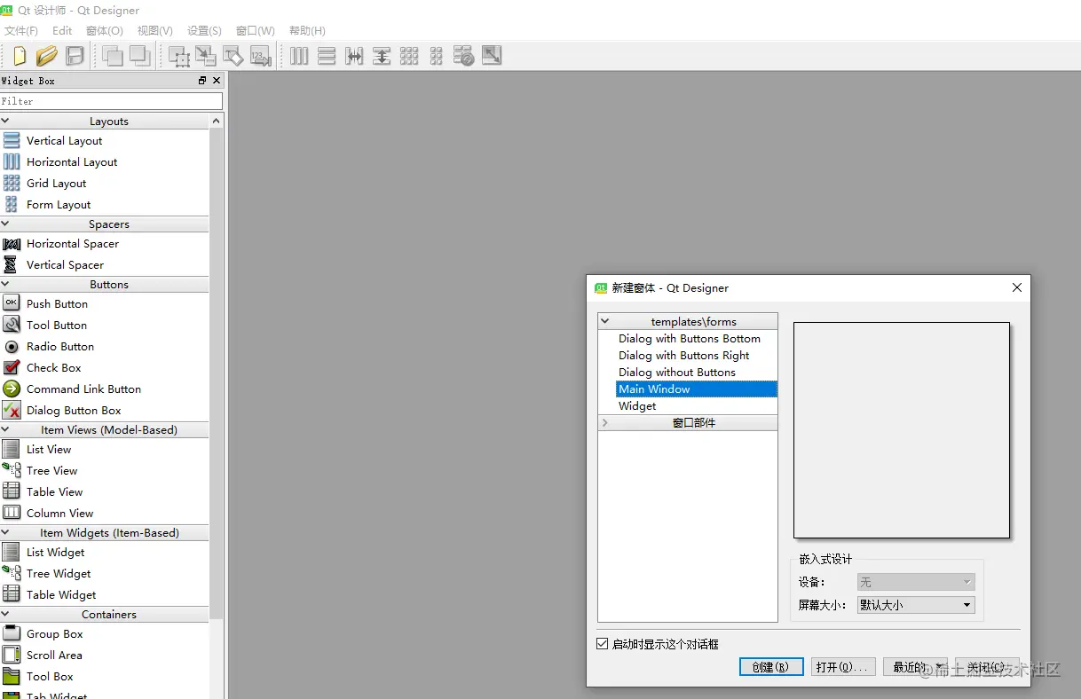The height and width of the screenshot is (699, 1081).
Task: Open the 屏幕大小 dropdown
Action: point(966,604)
